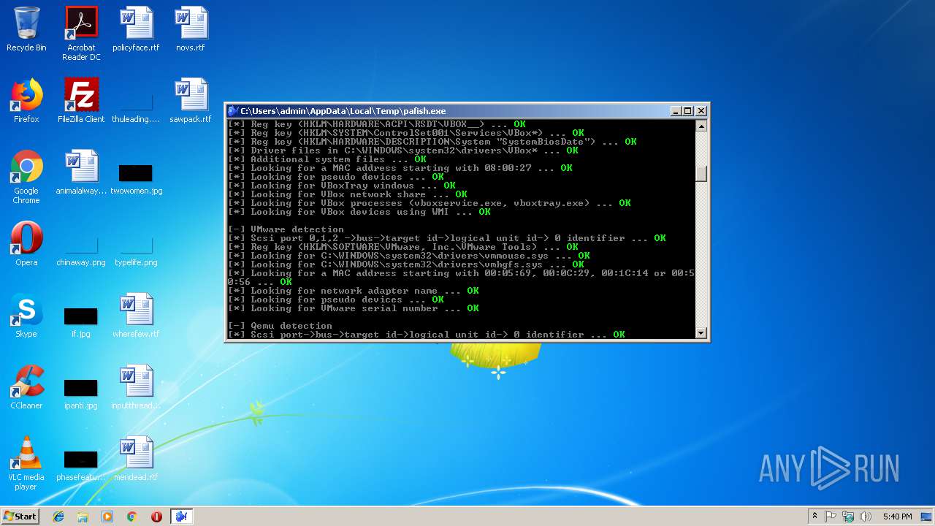Open pafish.exe console system menu icon
Image resolution: width=935 pixels, height=526 pixels.
[x=233, y=111]
